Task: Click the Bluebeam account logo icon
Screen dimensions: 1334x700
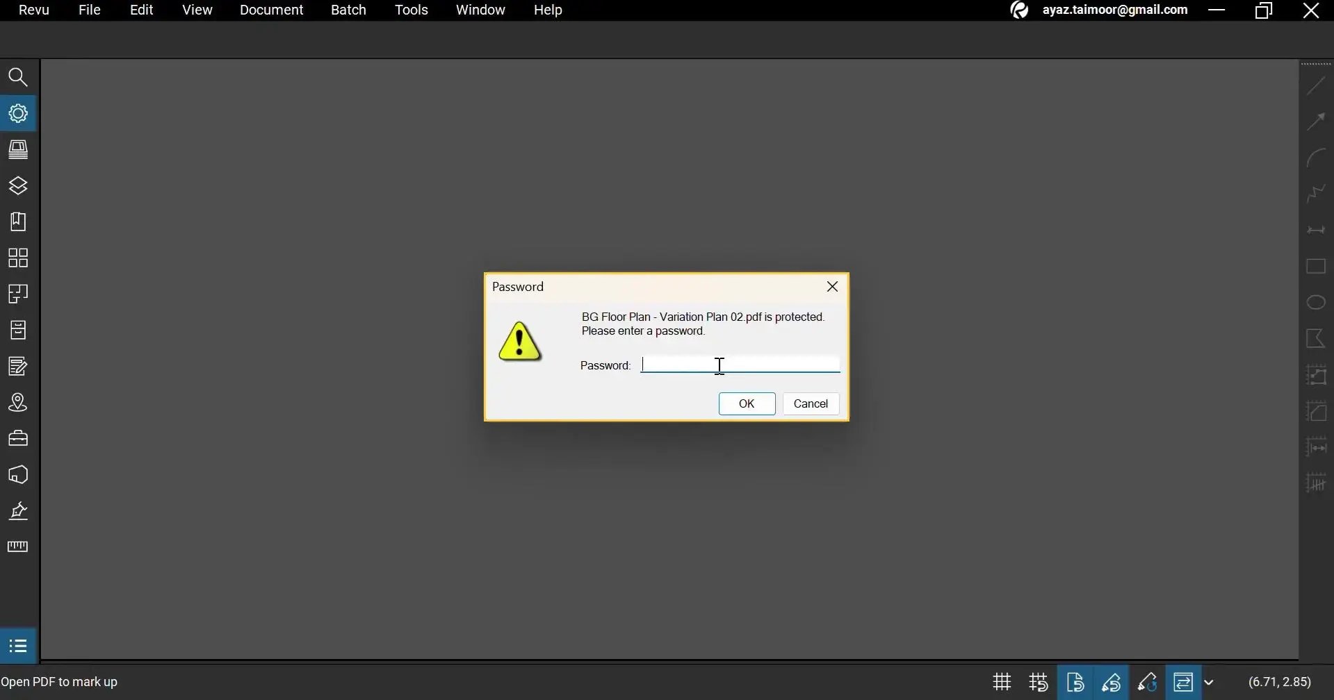Action: point(1020,10)
